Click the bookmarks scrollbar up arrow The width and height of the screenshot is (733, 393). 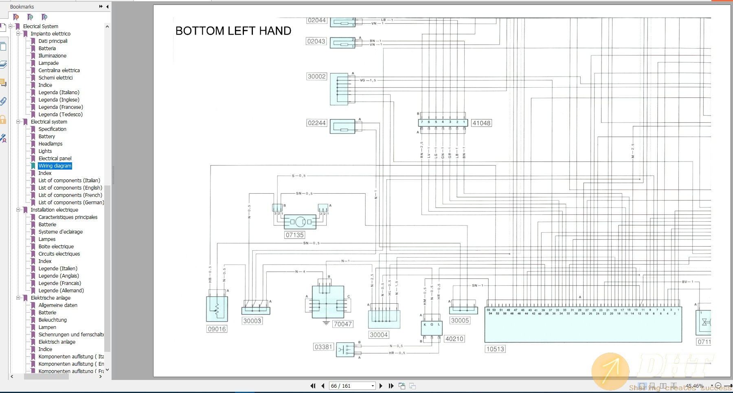click(108, 26)
